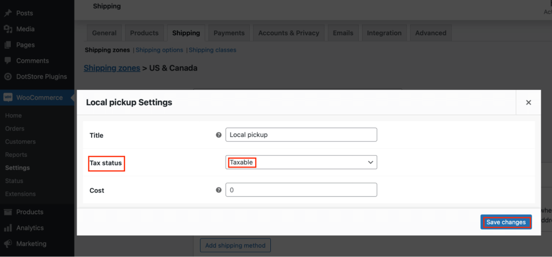This screenshot has height=257, width=552.
Task: Click the help icon next to Cost
Action: (219, 190)
